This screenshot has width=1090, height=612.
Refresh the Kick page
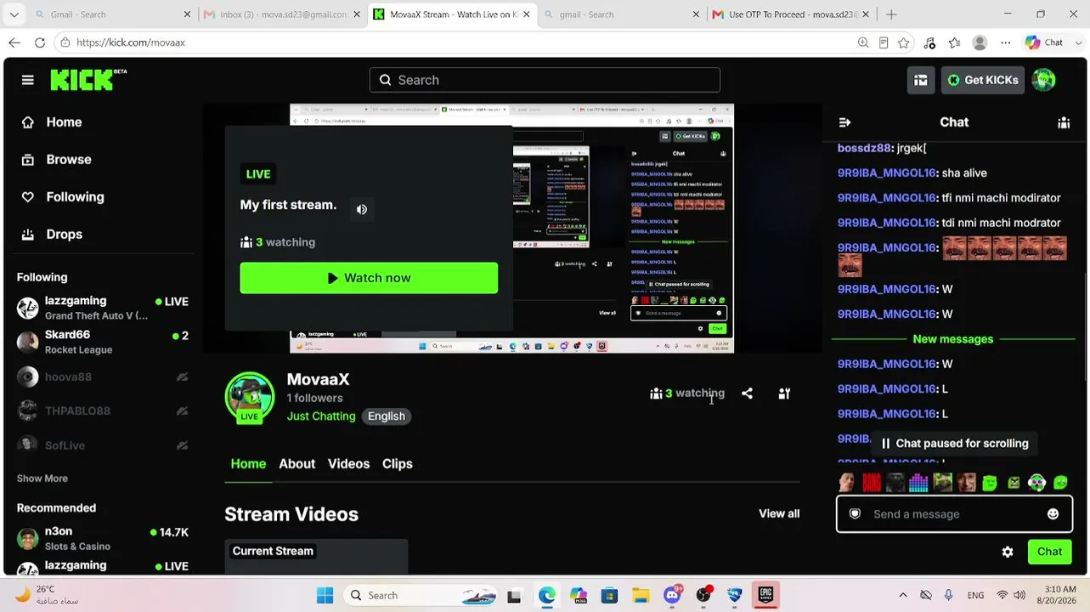40,42
